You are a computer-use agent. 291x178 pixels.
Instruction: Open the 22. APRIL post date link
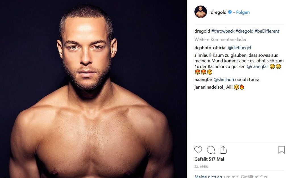click(x=201, y=167)
